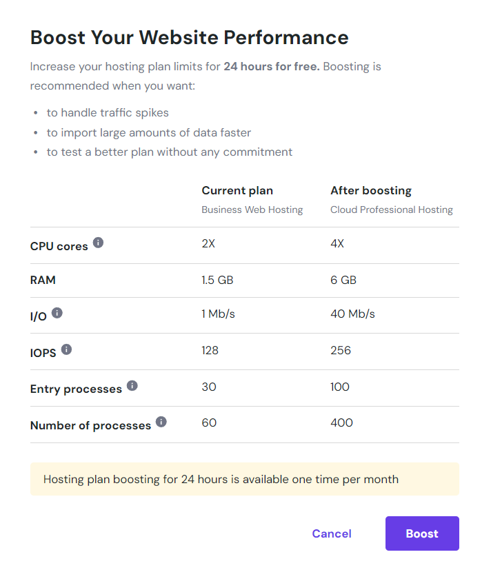491x581 pixels.
Task: Click the "Cloud Professional Hosting" plan name
Action: pyautogui.click(x=392, y=210)
